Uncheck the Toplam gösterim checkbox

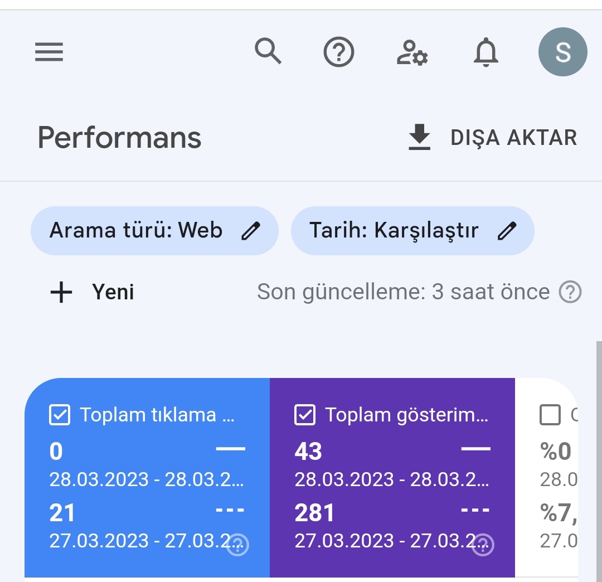pos(305,415)
